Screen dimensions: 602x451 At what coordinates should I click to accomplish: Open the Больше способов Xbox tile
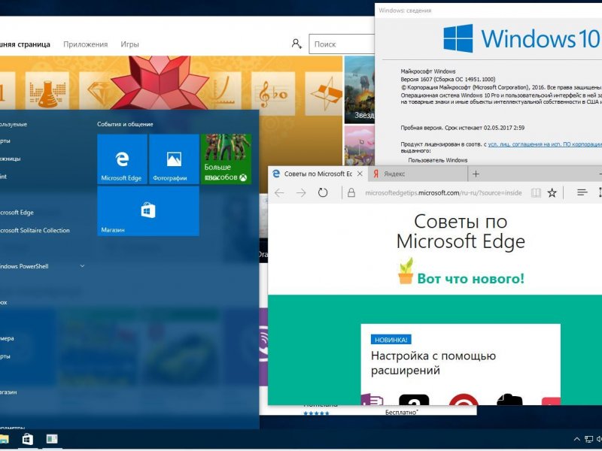click(x=226, y=159)
